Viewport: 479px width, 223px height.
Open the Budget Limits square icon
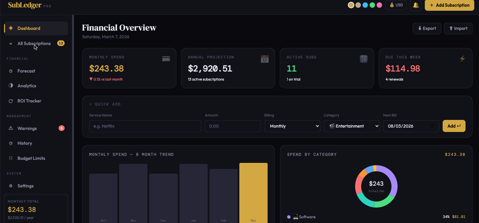coord(11,158)
